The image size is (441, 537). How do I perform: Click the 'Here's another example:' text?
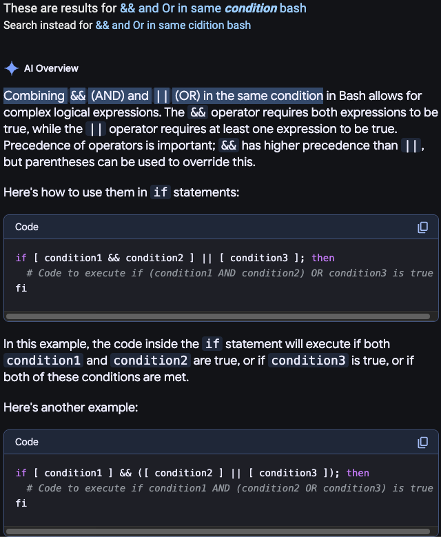(70, 407)
